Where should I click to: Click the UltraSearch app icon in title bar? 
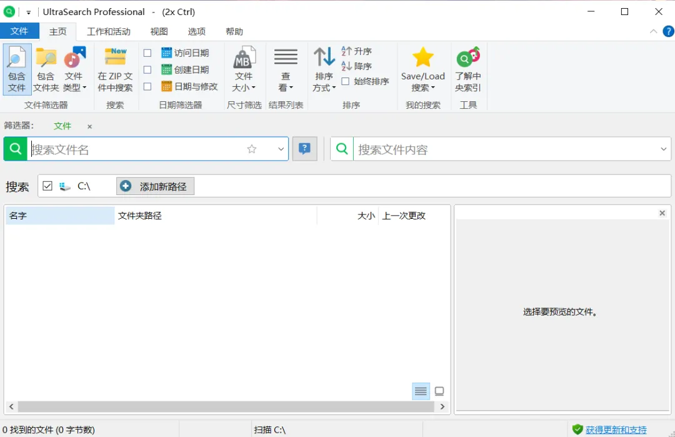[9, 12]
